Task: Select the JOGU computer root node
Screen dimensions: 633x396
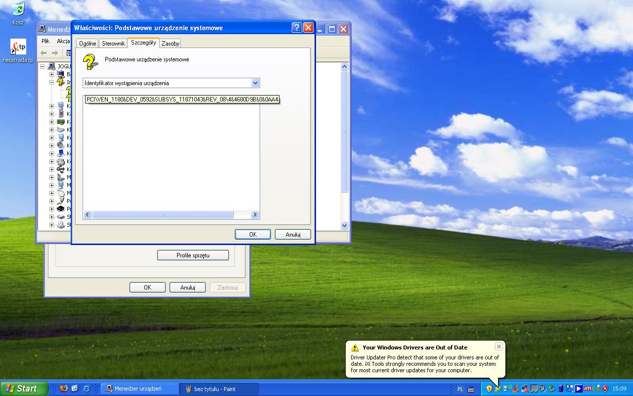Action: [x=59, y=66]
